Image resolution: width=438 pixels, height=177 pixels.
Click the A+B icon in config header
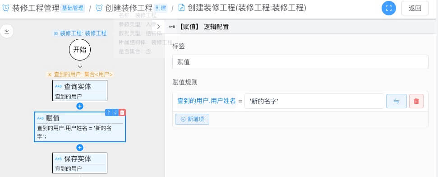click(x=172, y=27)
